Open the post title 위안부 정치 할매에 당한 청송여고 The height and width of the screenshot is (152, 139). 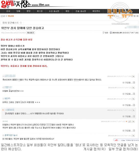point(22,28)
